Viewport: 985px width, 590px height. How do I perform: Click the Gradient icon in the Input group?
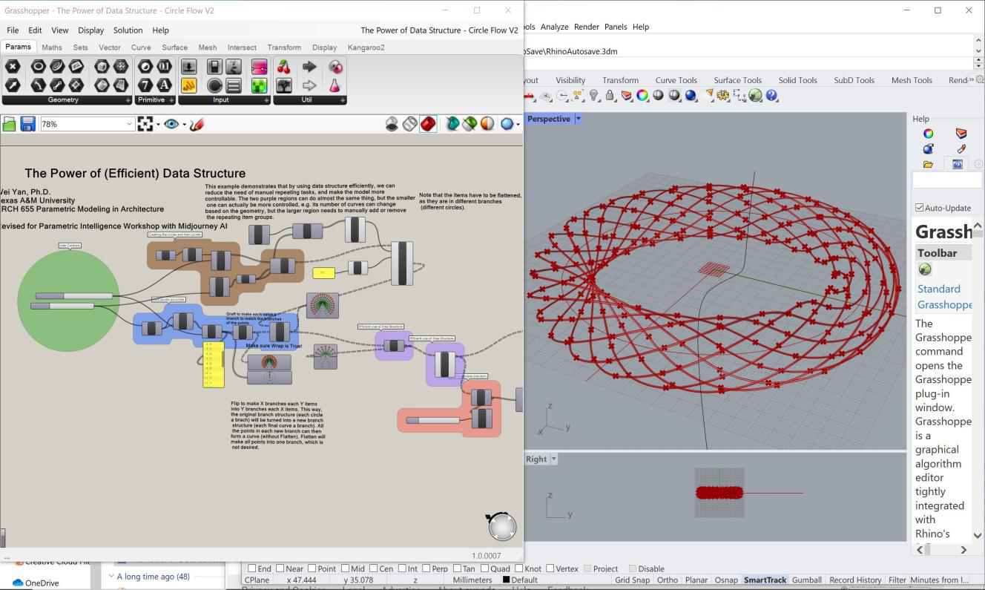[259, 67]
